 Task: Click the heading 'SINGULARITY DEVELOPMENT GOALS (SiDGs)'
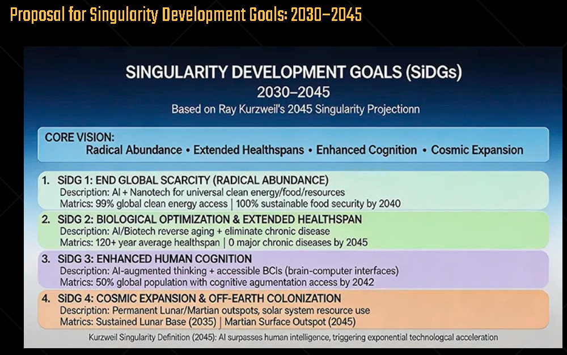pyautogui.click(x=294, y=72)
